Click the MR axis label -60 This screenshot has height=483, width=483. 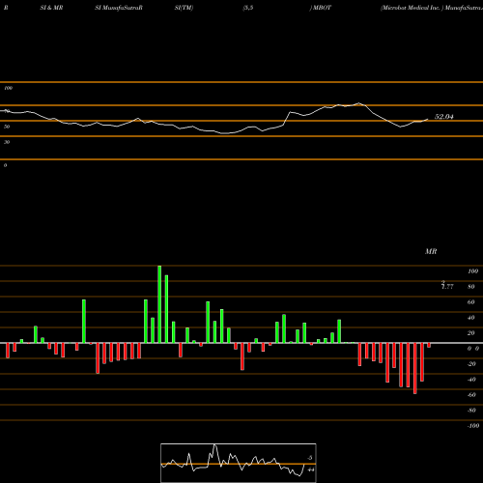click(x=471, y=395)
